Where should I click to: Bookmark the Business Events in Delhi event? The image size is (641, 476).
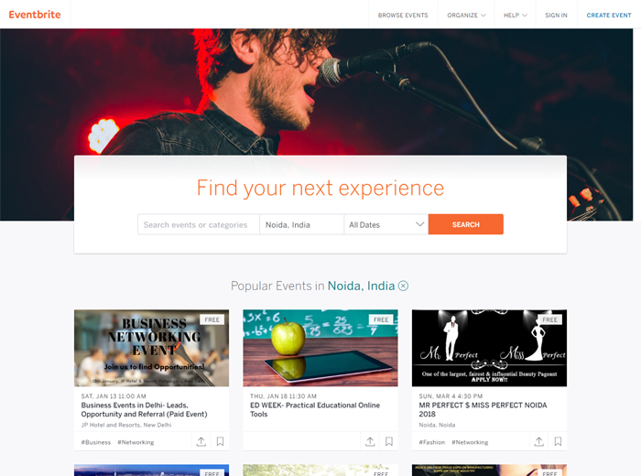pos(220,442)
